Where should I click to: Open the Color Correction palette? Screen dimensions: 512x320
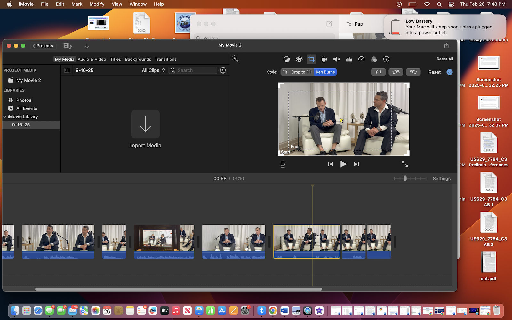tap(299, 59)
